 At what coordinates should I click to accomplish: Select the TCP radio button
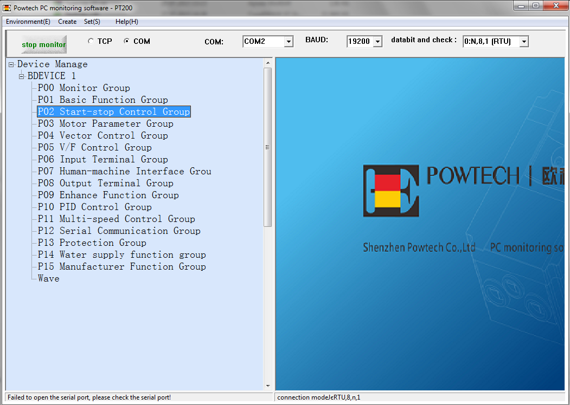91,41
